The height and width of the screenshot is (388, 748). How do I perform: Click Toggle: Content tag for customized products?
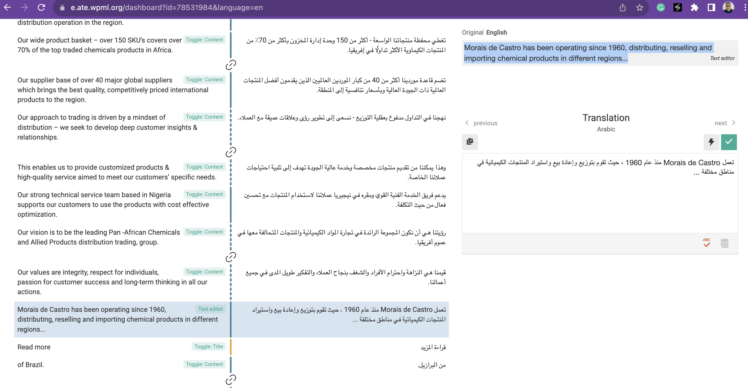point(204,167)
